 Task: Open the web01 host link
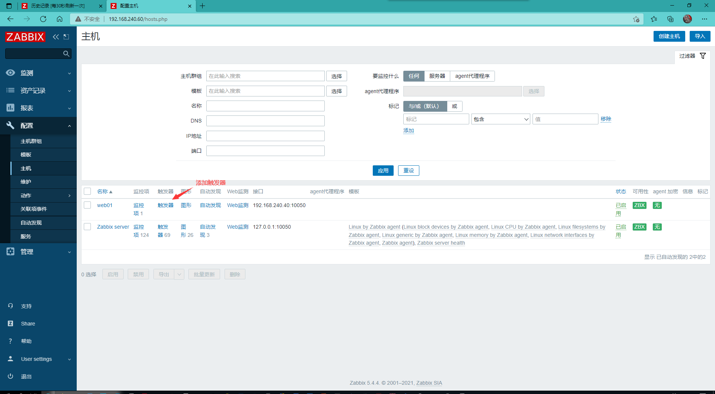[x=105, y=205]
